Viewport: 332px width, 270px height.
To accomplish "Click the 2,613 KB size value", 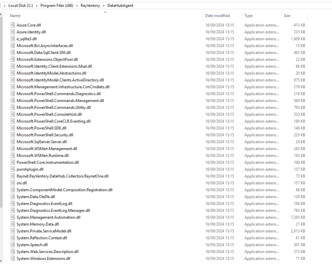I will (298, 231).
